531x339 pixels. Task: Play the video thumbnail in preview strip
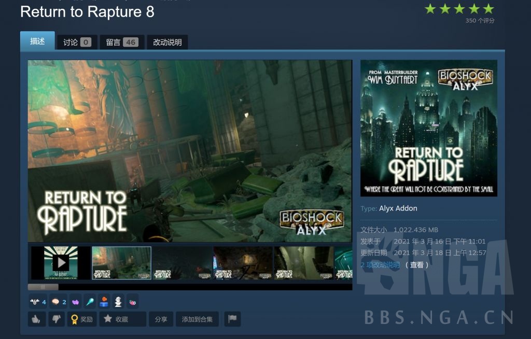tap(61, 263)
